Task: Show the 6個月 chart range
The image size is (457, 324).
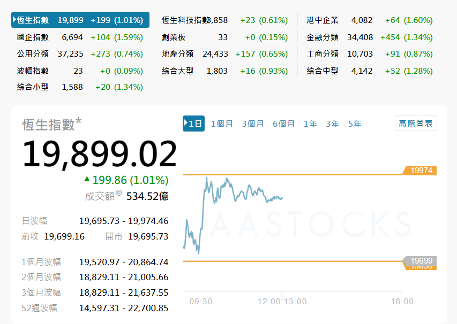Action: coord(284,124)
